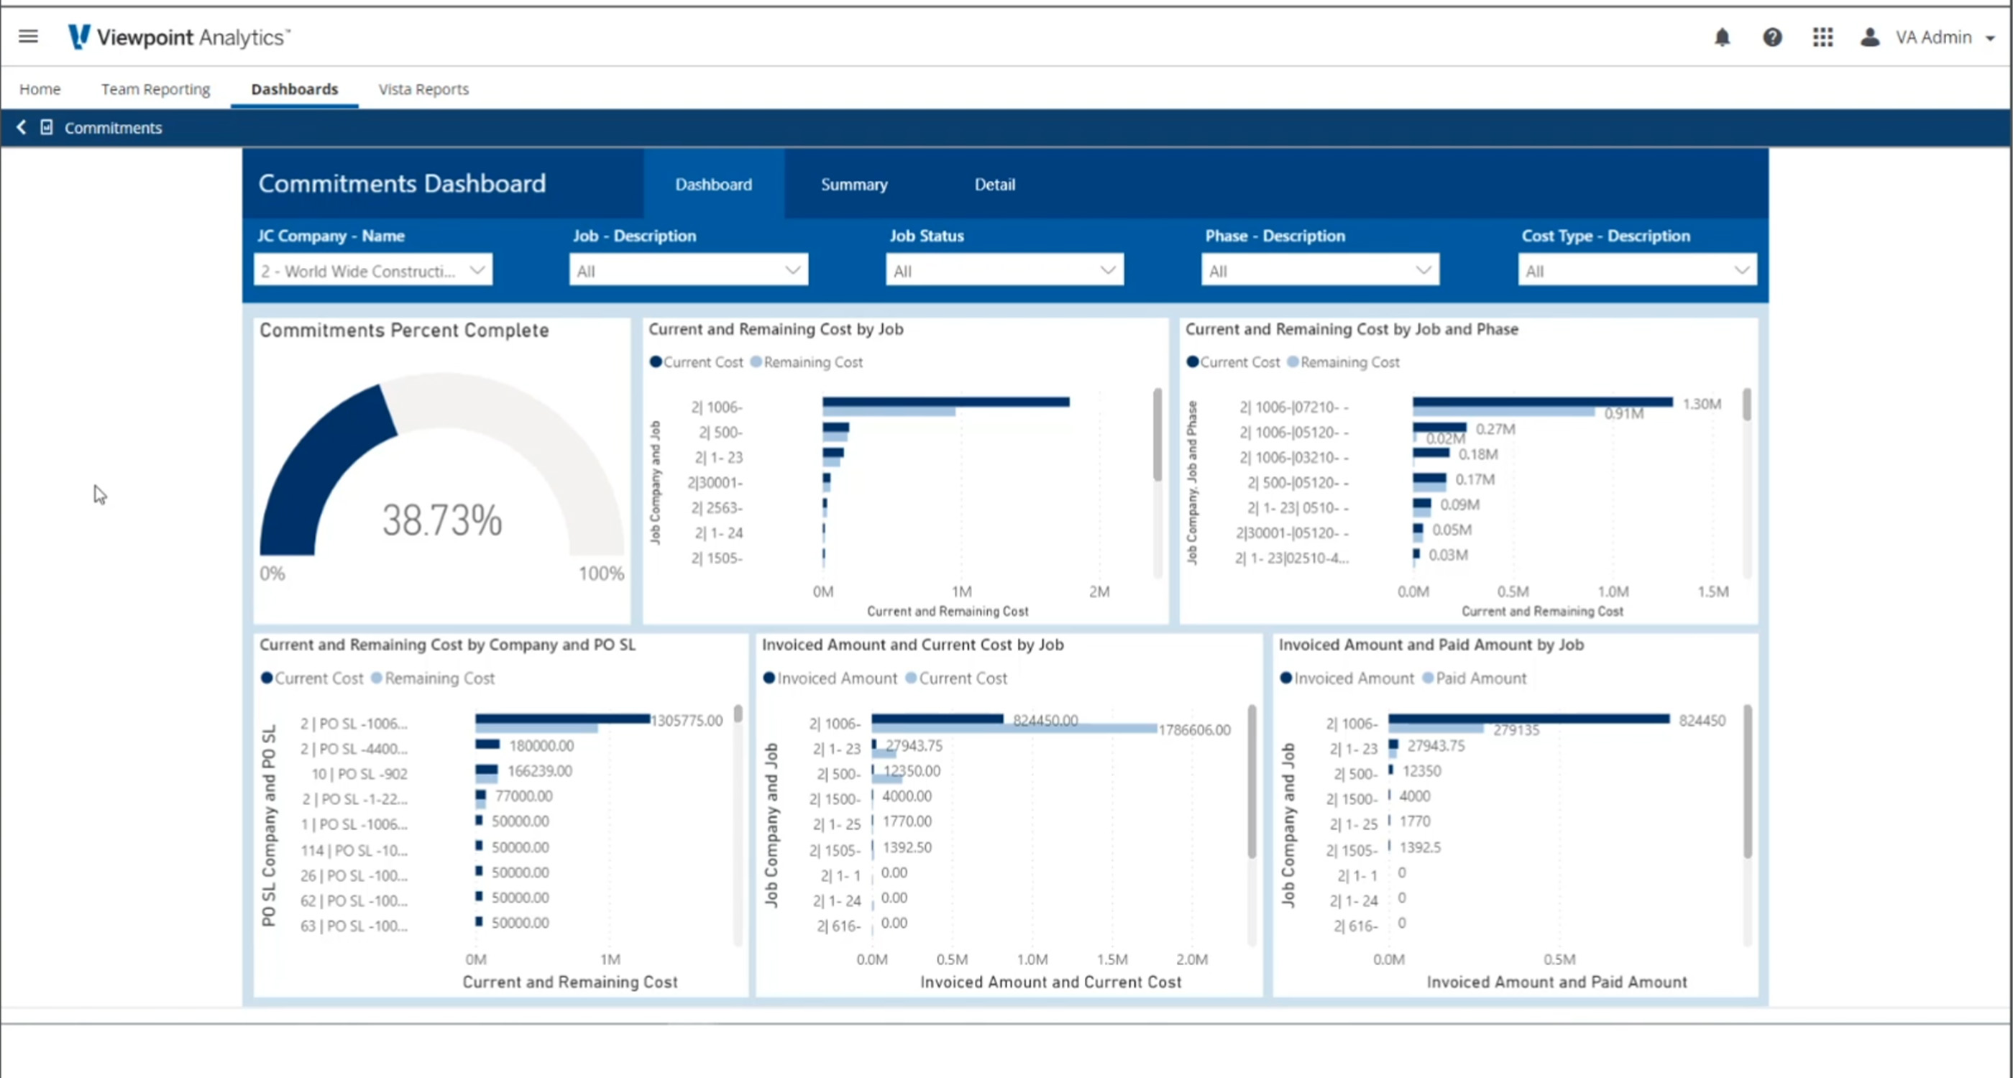Viewport: 2013px width, 1078px height.
Task: Open the hamburger navigation menu
Action: pos(28,37)
